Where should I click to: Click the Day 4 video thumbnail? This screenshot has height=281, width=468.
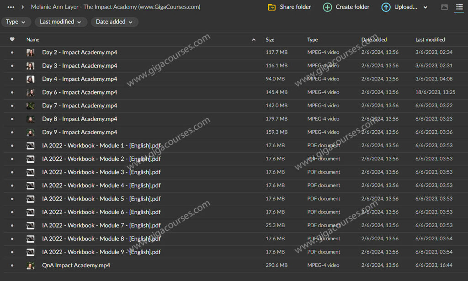(31, 79)
